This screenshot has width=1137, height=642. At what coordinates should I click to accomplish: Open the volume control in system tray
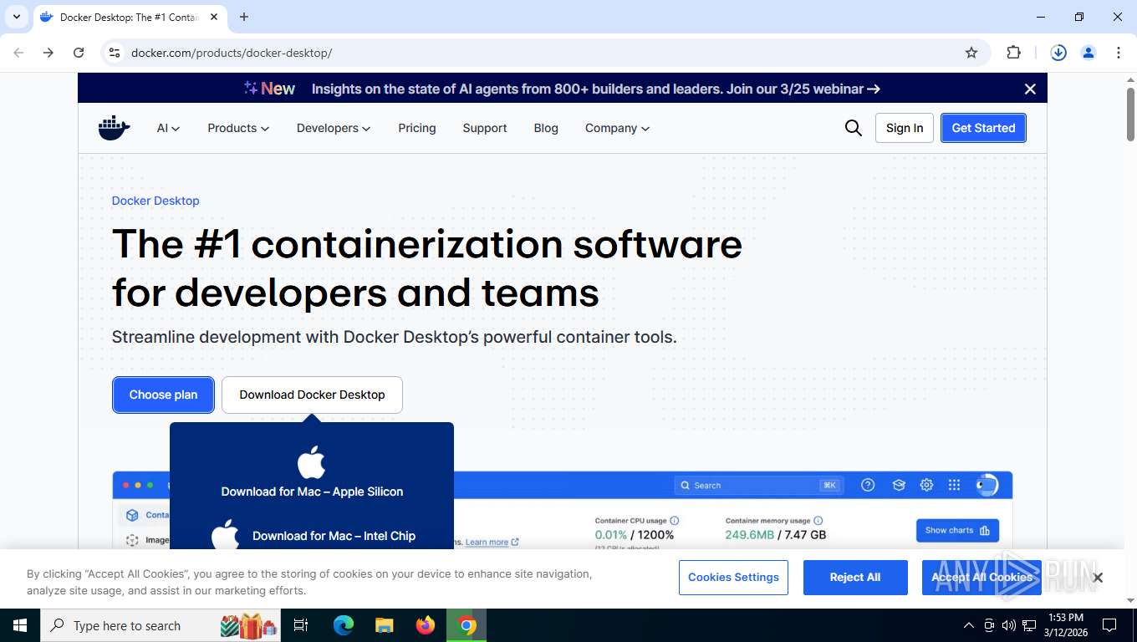1009,625
